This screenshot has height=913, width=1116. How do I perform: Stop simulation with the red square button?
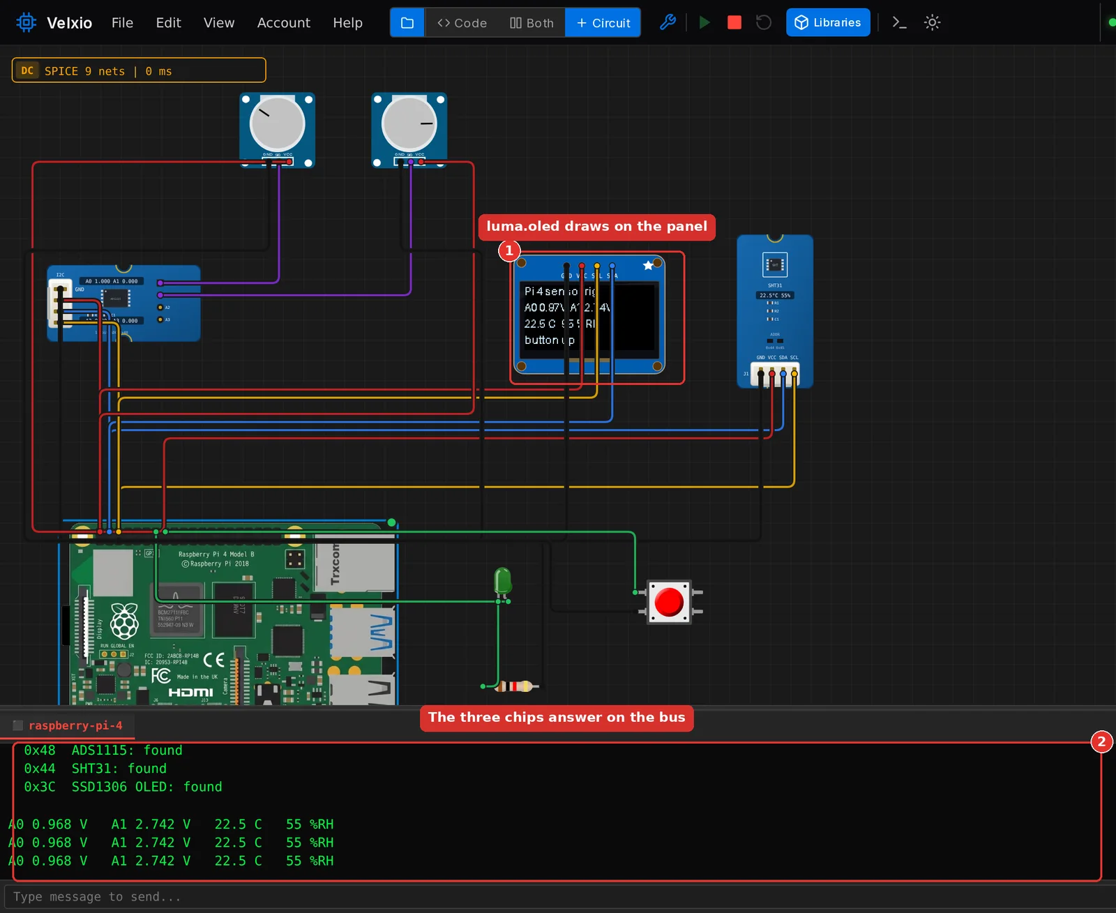pos(734,22)
